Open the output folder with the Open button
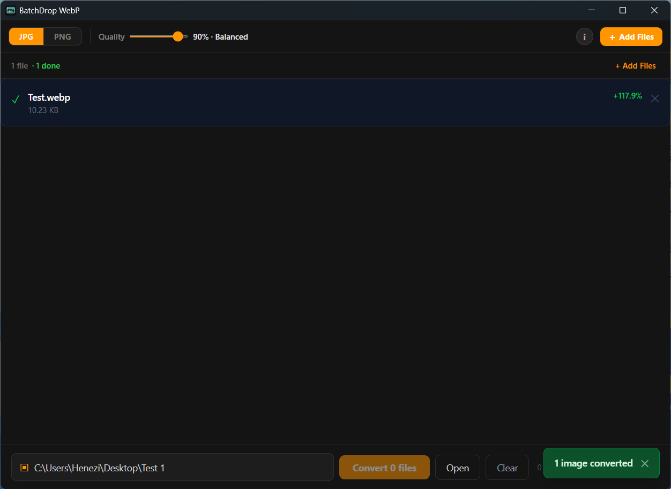671x489 pixels. pos(458,468)
